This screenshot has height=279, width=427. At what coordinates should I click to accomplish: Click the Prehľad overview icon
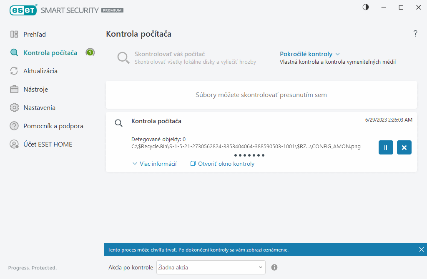coord(15,34)
